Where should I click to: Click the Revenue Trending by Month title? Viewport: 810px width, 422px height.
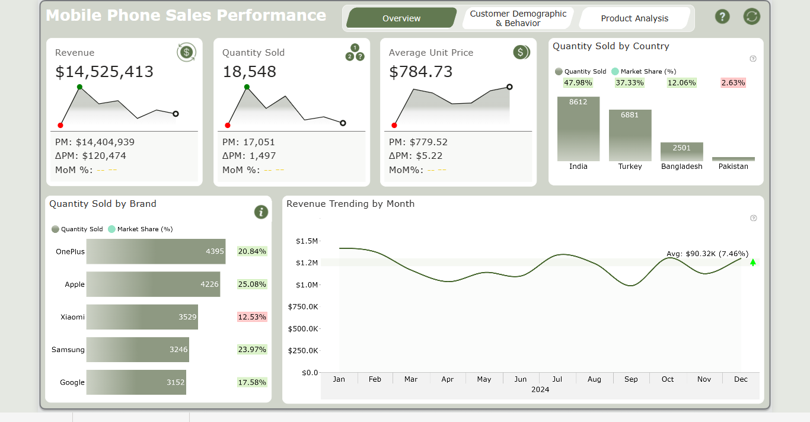350,204
